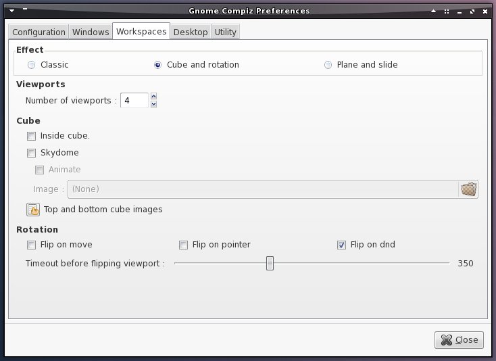Viewport: 496px width, 361px height.
Task: Click the shade (up arrow) titlebar icon
Action: click(x=433, y=11)
